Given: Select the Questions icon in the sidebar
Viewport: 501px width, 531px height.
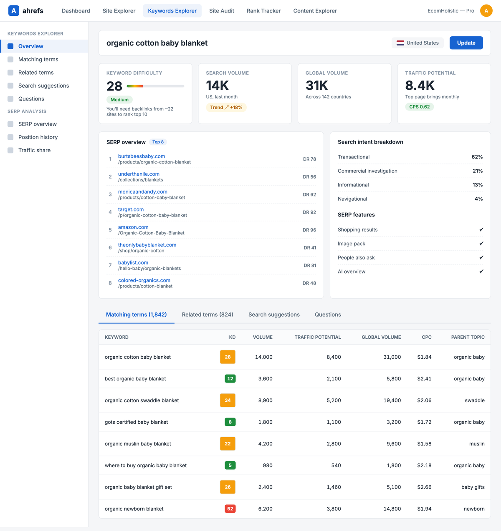Looking at the screenshot, I should tap(10, 98).
